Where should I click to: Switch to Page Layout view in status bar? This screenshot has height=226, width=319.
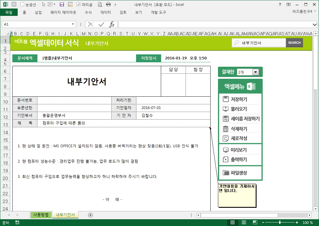point(244,222)
